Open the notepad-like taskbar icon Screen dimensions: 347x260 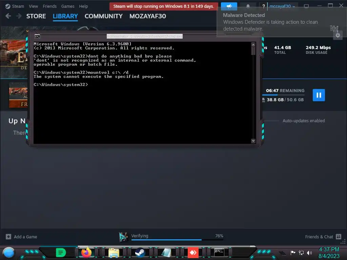[x=166, y=253]
